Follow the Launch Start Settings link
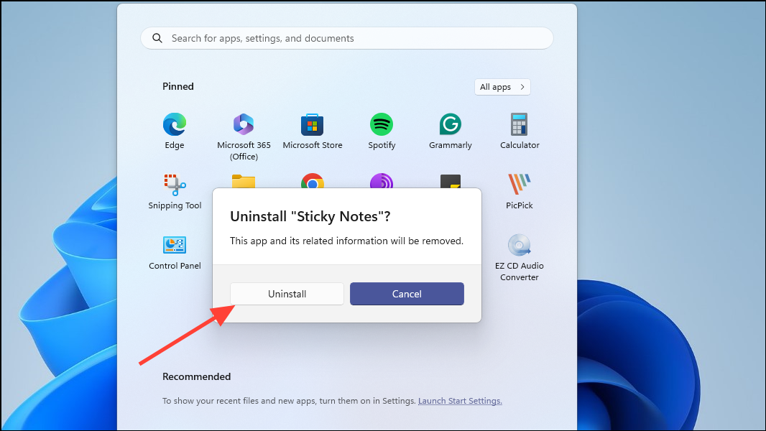 460,401
